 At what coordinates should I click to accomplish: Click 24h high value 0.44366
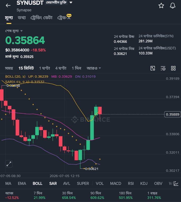tap(120, 42)
